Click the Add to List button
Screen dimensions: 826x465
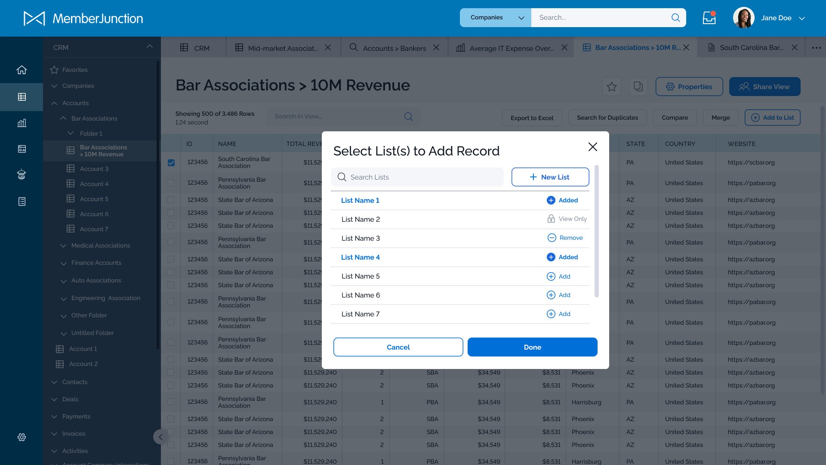click(772, 118)
